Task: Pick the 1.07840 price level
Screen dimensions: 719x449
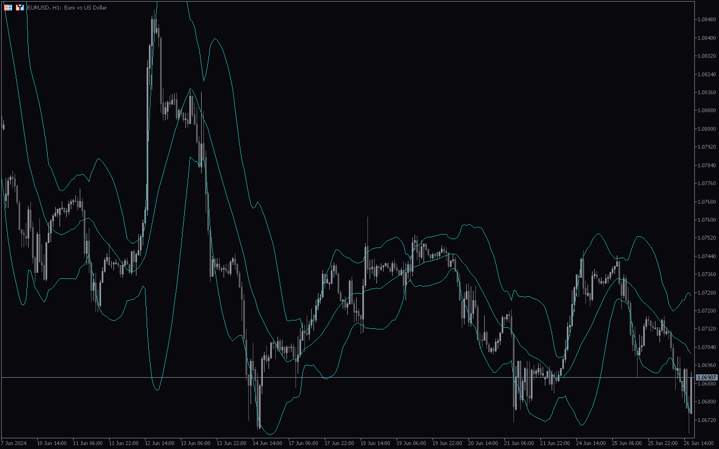Action: [x=706, y=165]
